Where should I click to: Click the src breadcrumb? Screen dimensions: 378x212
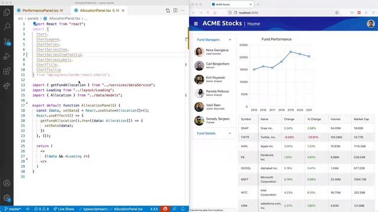coord(21,18)
